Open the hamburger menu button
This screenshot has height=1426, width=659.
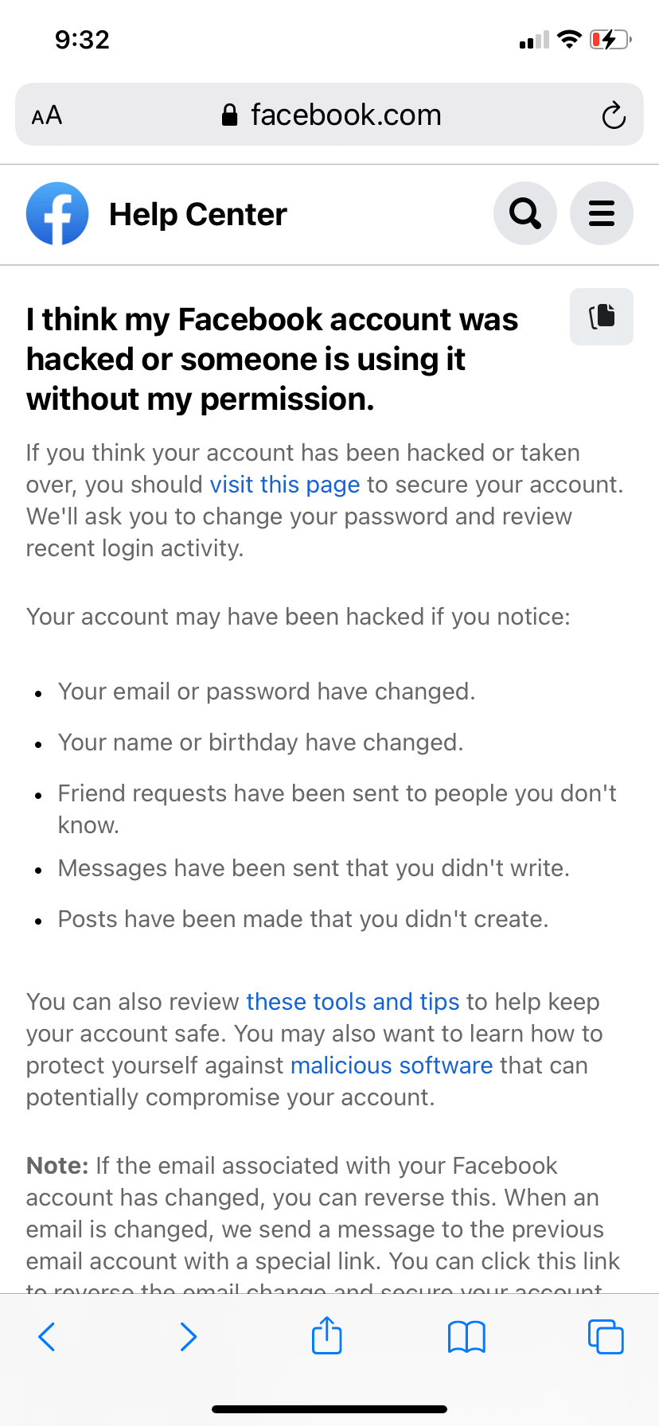click(602, 213)
